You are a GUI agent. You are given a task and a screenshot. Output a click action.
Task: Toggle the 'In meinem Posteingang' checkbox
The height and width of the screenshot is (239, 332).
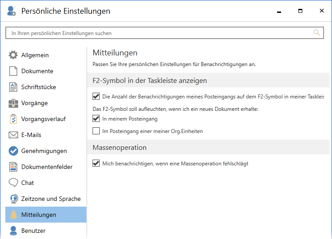pyautogui.click(x=96, y=119)
